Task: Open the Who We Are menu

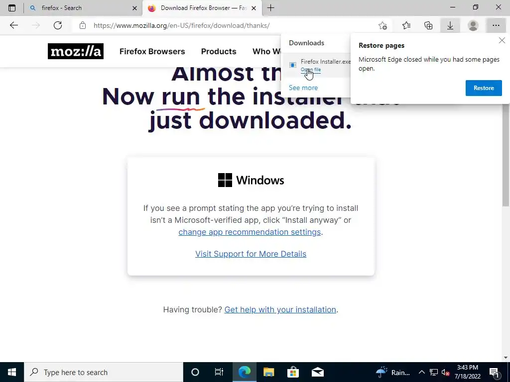Action: 266,51
